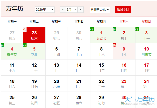Click the 星期六 column header
157x108 pixels.
[x=124, y=21]
